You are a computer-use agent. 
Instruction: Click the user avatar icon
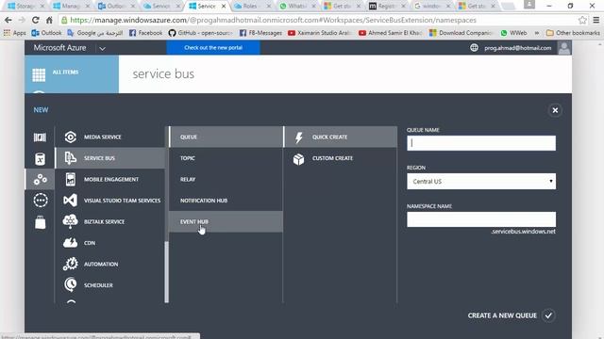pyautogui.click(x=564, y=48)
